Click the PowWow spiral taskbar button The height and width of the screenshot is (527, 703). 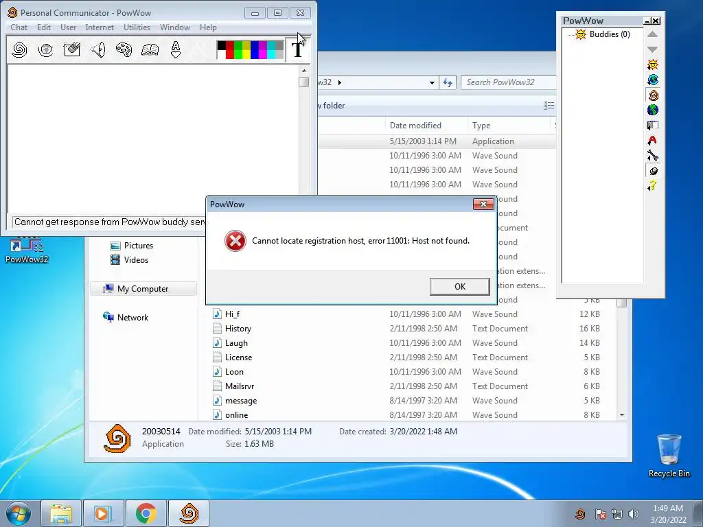point(188,513)
